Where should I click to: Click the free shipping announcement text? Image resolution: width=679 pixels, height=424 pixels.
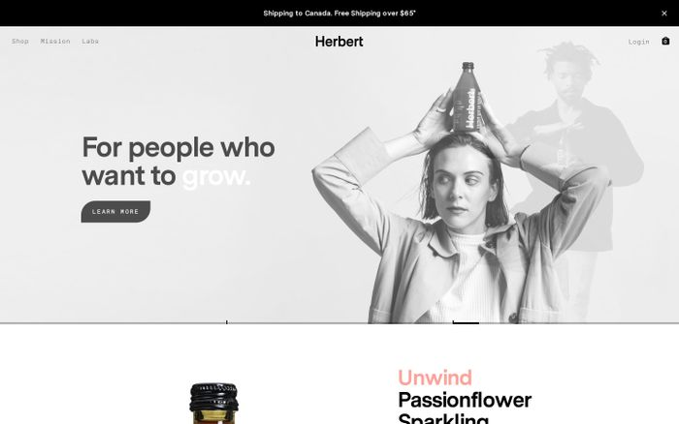(339, 14)
